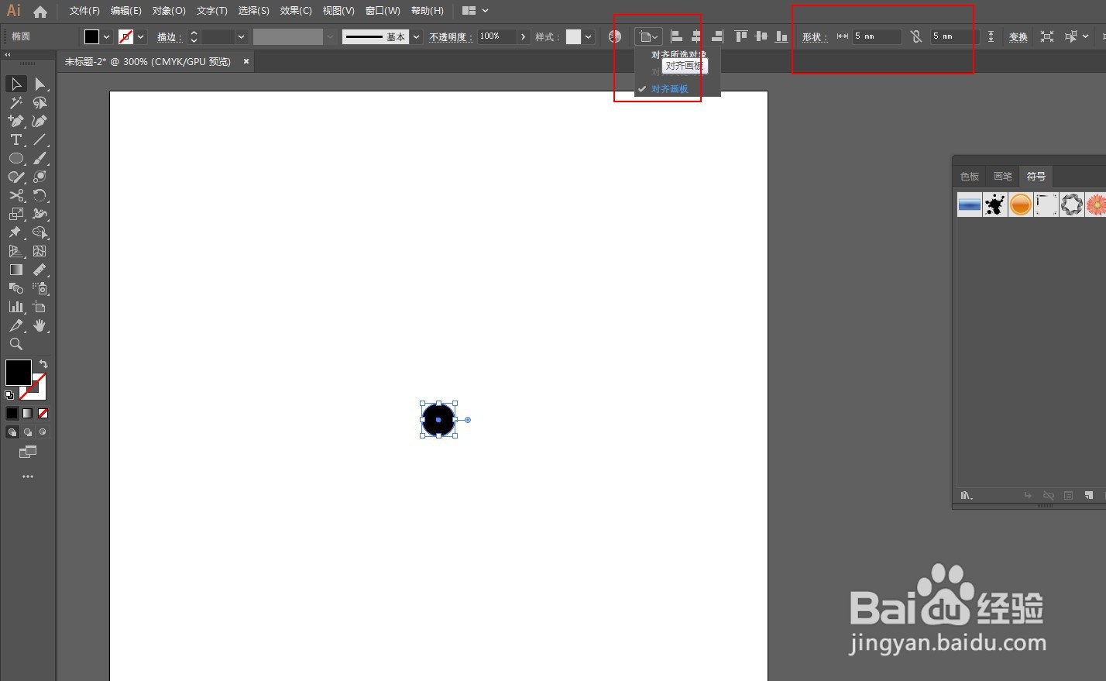Viewport: 1106px width, 681px height.
Task: Open 文件(F) menu
Action: (x=84, y=11)
